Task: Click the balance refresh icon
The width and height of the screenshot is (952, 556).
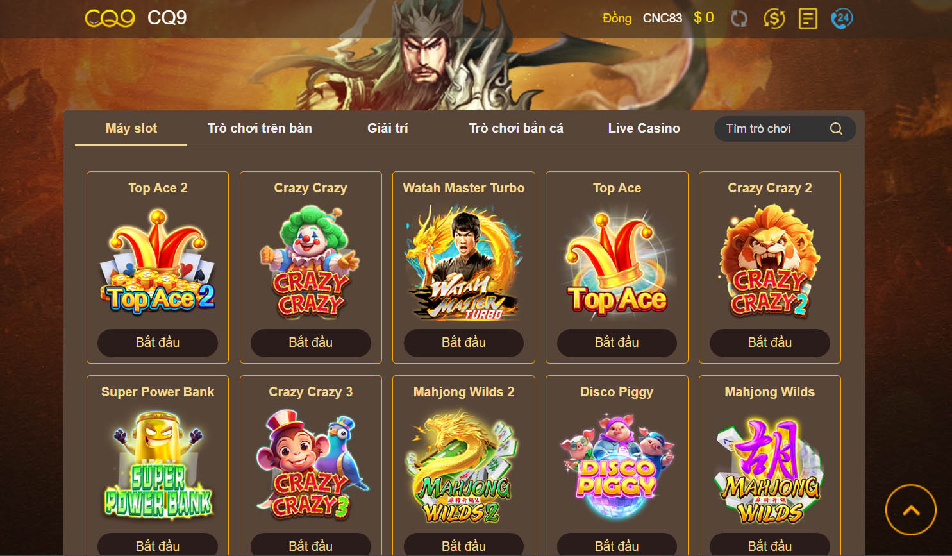Action: [x=739, y=19]
